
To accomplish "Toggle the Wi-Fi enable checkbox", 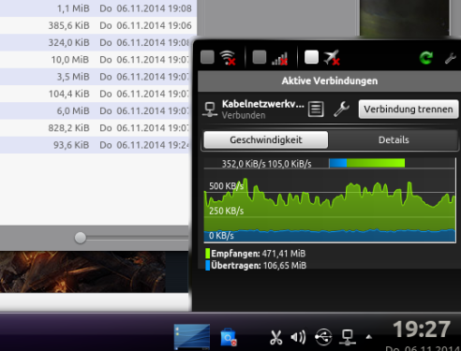I will coord(207,57).
